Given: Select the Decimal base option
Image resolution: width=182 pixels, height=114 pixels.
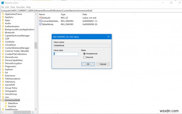Looking at the screenshot, I should [84, 57].
